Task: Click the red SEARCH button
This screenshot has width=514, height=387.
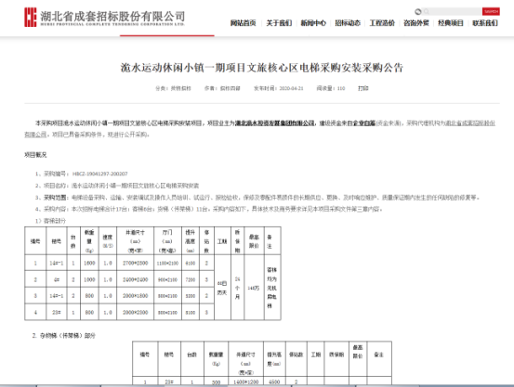Action: coord(491,12)
